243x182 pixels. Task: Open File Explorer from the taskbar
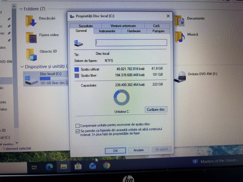pos(64,167)
